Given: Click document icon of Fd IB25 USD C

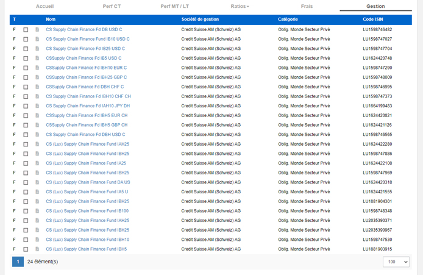Looking at the screenshot, I should (x=37, y=49).
